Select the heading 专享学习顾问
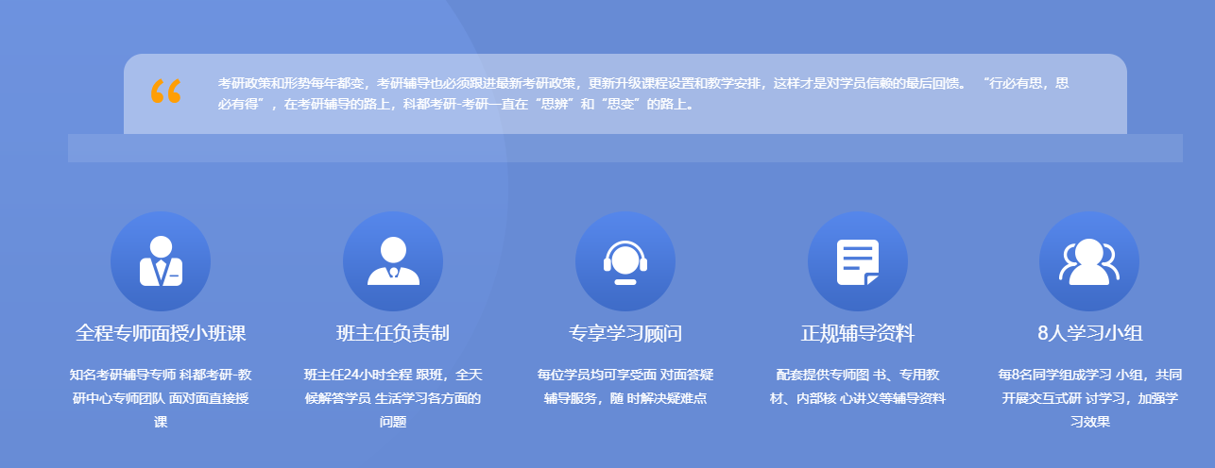 tap(625, 333)
